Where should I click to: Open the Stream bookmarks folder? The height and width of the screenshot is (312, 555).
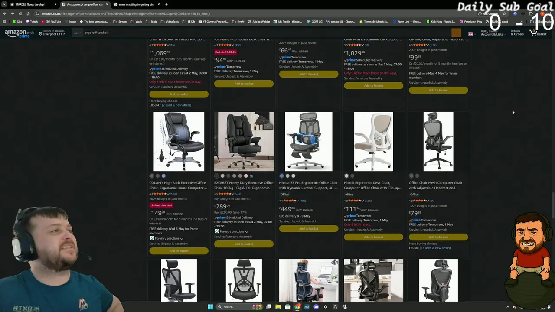pyautogui.click(x=120, y=22)
